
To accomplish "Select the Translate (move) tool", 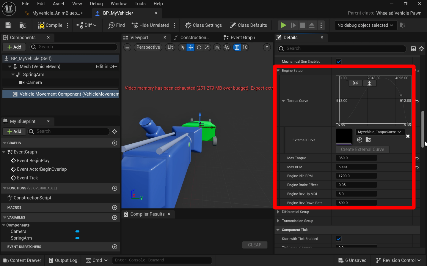I will click(x=191, y=47).
